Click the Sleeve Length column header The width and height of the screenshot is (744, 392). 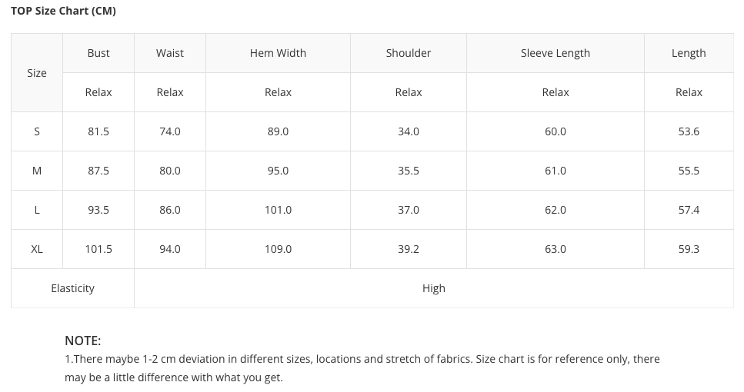pyautogui.click(x=555, y=53)
